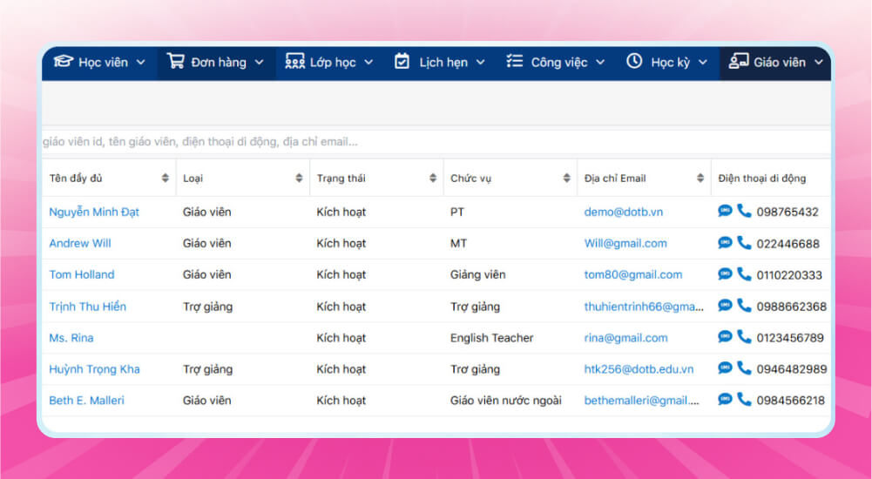The height and width of the screenshot is (479, 872).
Task: Click the Giảng viên position cell
Action: pos(477,274)
